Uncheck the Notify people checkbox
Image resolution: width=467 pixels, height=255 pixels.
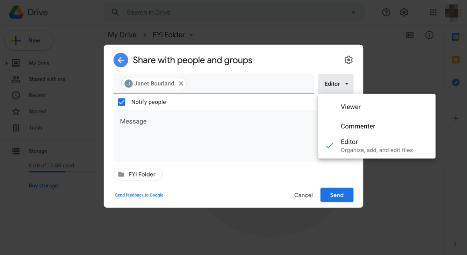point(121,102)
